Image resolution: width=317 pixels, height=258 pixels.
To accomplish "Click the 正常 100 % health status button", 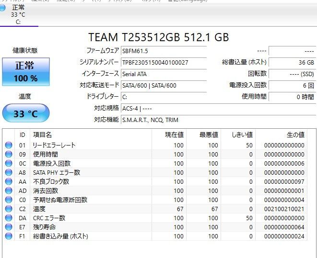I will pos(26,72).
